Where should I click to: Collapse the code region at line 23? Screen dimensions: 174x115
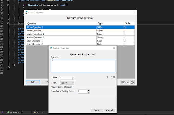pyautogui.click(x=8, y=23)
